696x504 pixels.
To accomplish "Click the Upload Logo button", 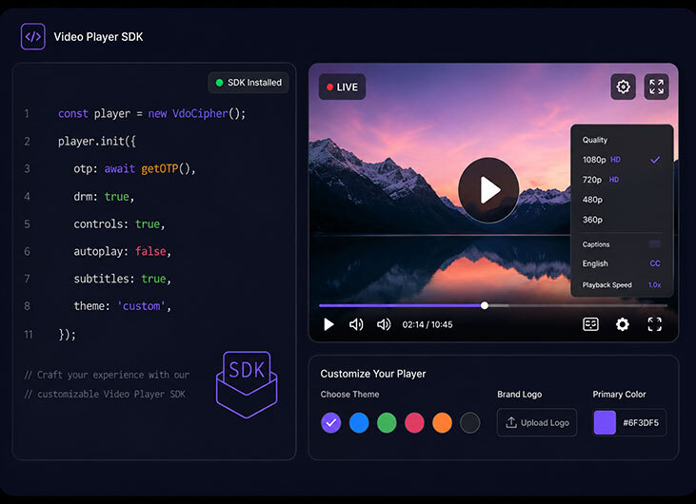I will pyautogui.click(x=537, y=422).
